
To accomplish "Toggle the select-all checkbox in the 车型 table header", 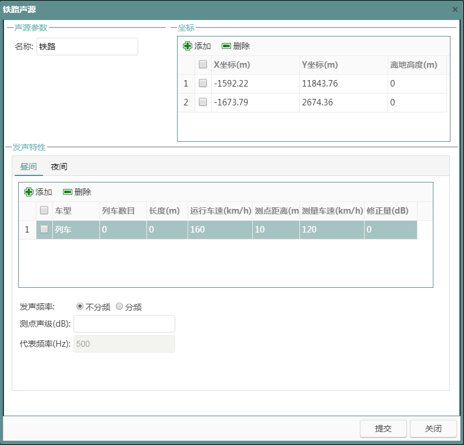I will point(44,210).
